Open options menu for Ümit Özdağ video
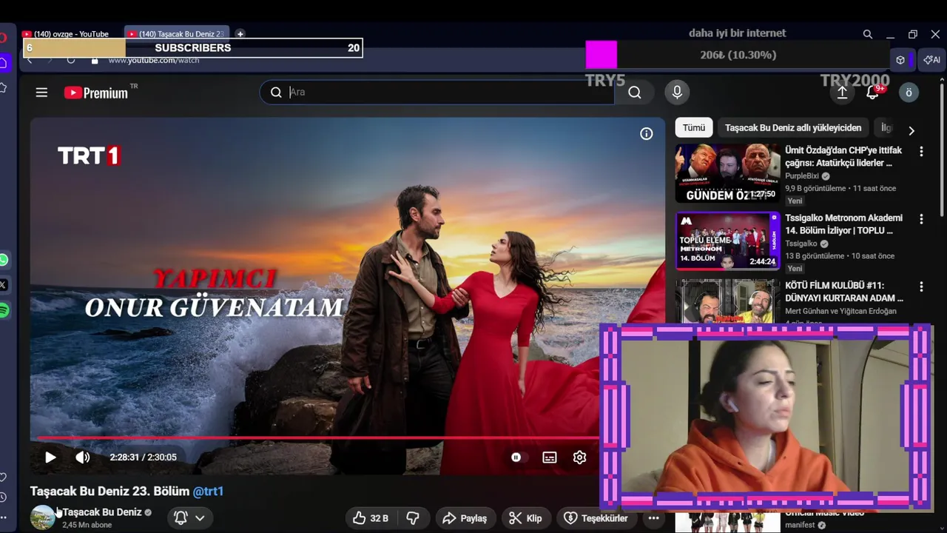This screenshot has height=533, width=947. 921,152
